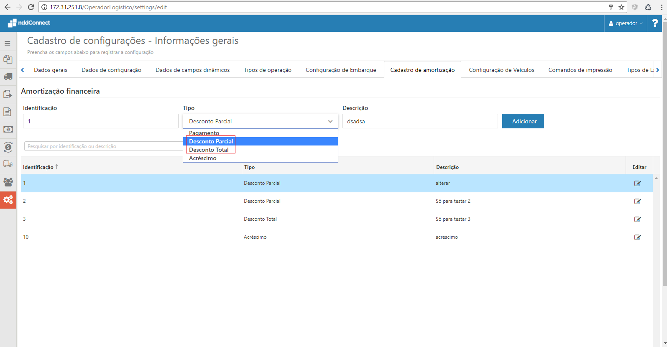Open the Configuração de Veículos tab
The image size is (667, 347).
[x=501, y=70]
